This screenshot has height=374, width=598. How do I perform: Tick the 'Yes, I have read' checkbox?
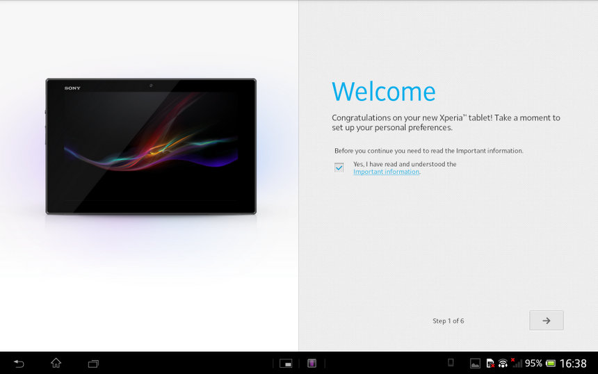(339, 168)
